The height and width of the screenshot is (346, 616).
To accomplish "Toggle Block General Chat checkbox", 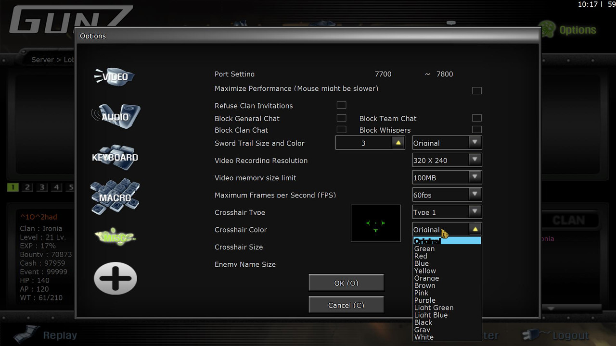I will click(x=342, y=118).
